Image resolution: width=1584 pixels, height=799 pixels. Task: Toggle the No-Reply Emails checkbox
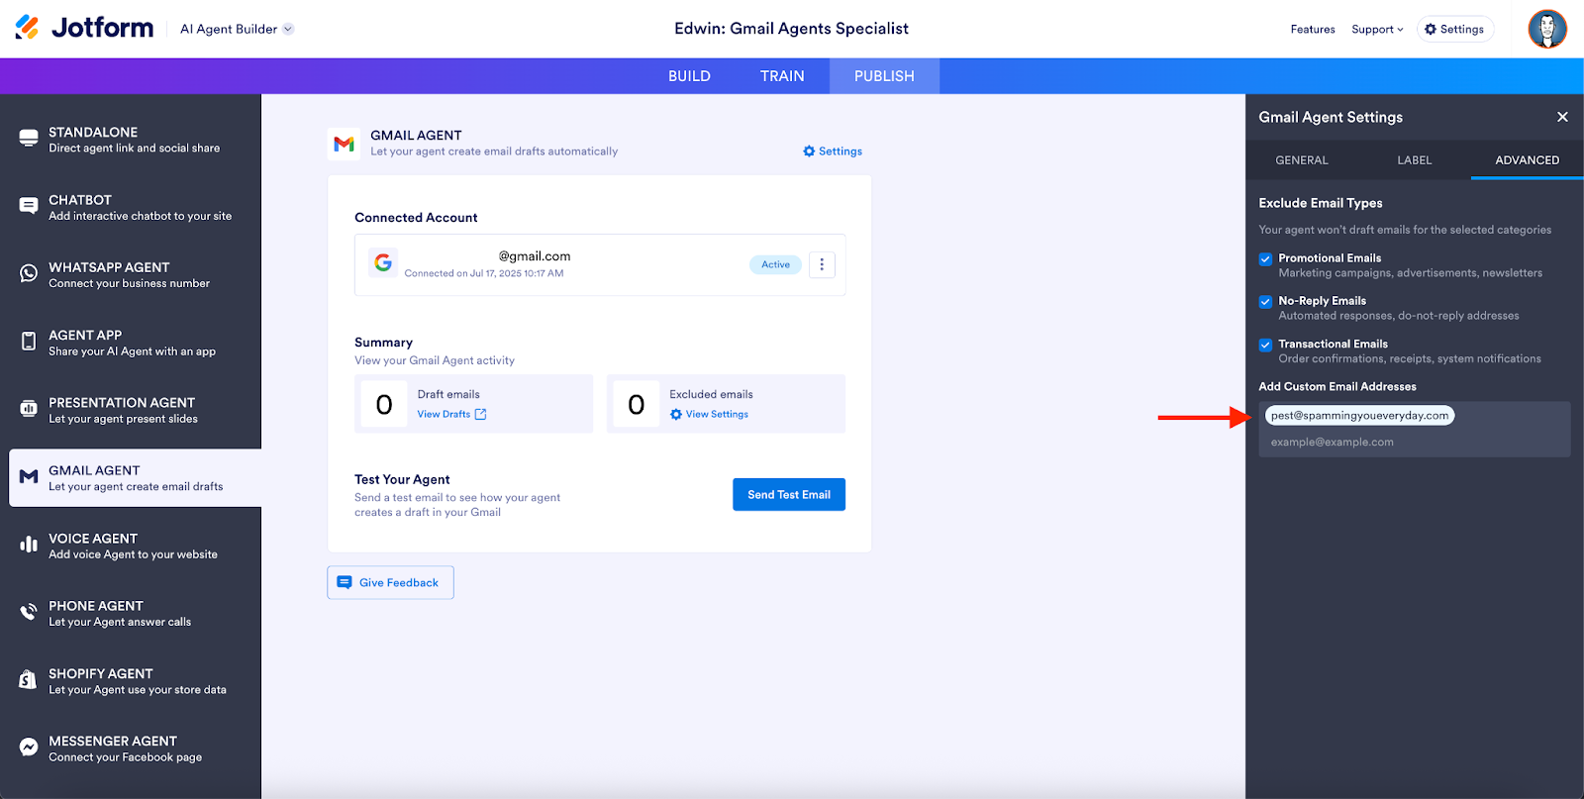pos(1265,302)
